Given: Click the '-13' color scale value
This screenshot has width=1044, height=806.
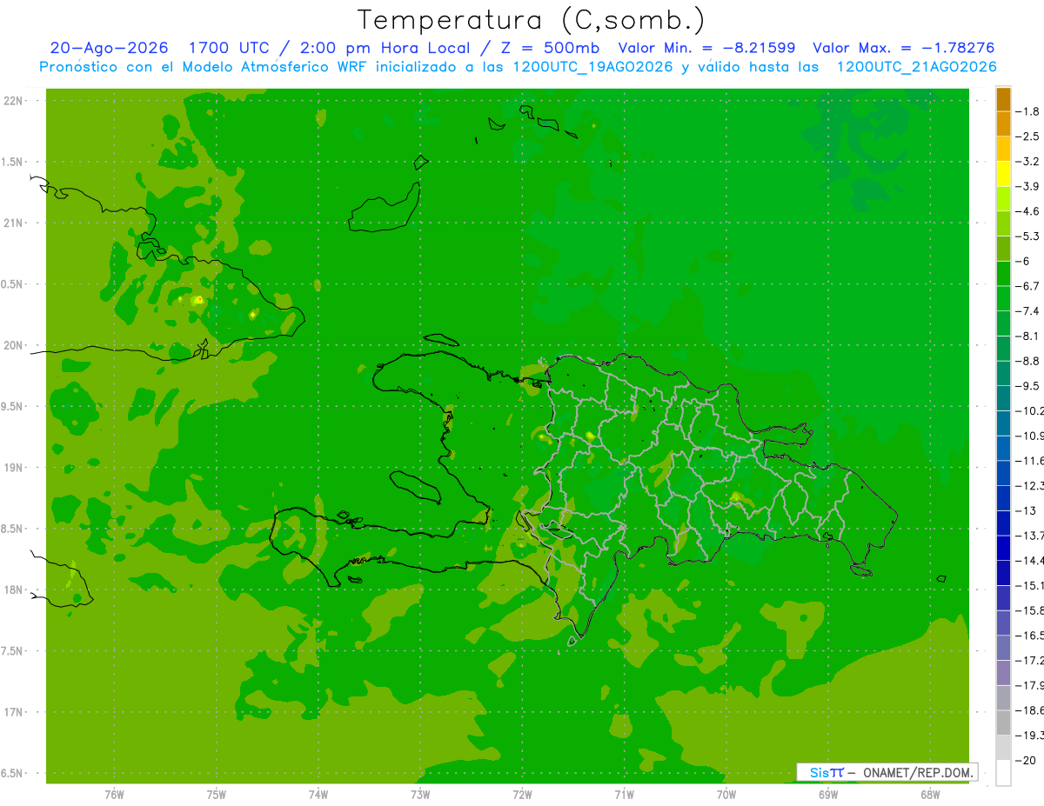Looking at the screenshot, I should [1026, 510].
